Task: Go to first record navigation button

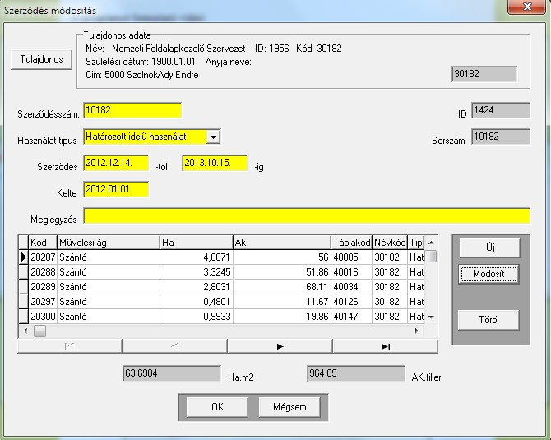Action: click(70, 346)
